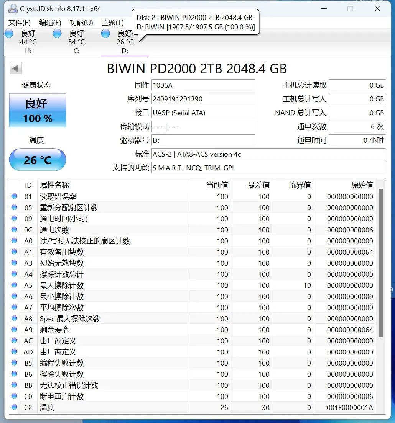
Task: Select the A5 最大擦除计数 attribute row
Action: tap(115, 285)
